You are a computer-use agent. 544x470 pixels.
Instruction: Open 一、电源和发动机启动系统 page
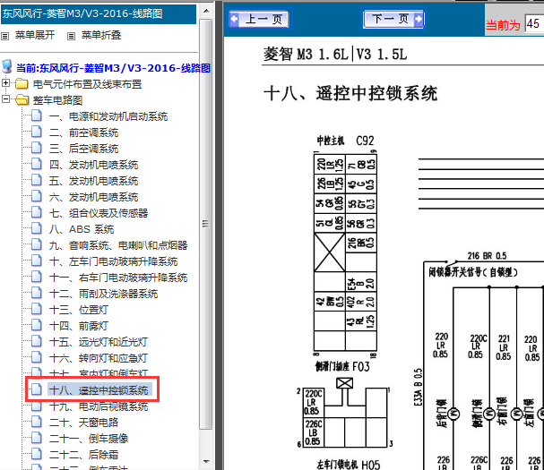[108, 116]
